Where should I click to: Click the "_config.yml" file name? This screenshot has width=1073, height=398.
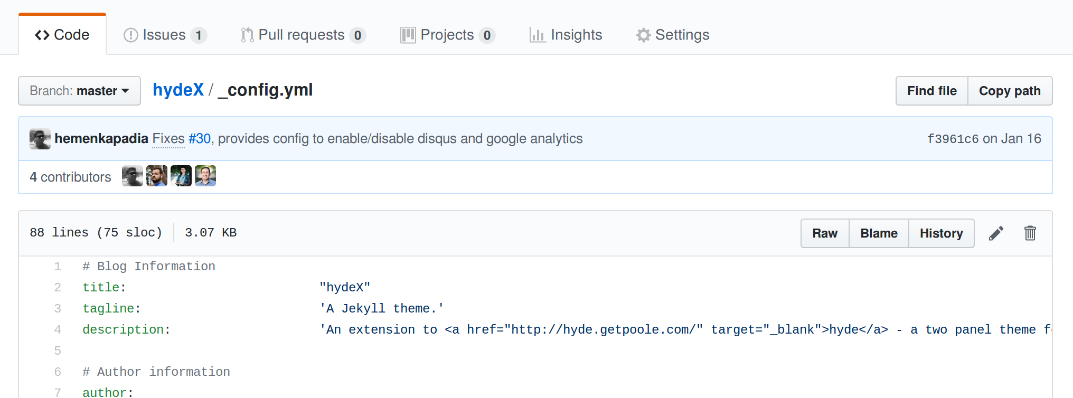(265, 90)
